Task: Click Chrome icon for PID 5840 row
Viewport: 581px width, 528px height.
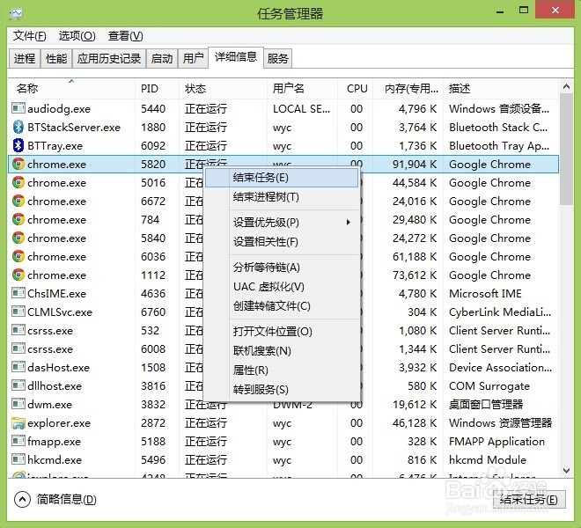Action: 18,238
